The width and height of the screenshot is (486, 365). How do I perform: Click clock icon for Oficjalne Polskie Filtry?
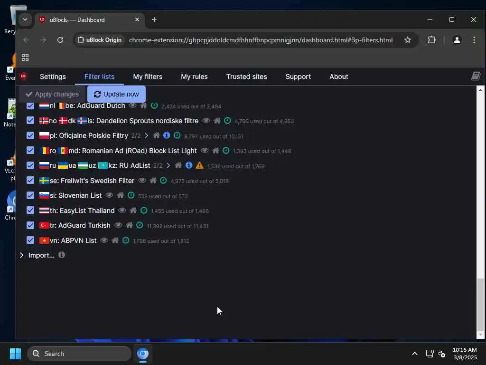click(x=177, y=135)
